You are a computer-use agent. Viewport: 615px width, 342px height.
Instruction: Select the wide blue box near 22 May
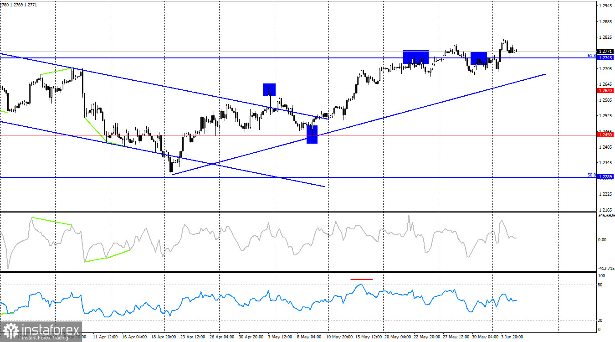tap(416, 57)
